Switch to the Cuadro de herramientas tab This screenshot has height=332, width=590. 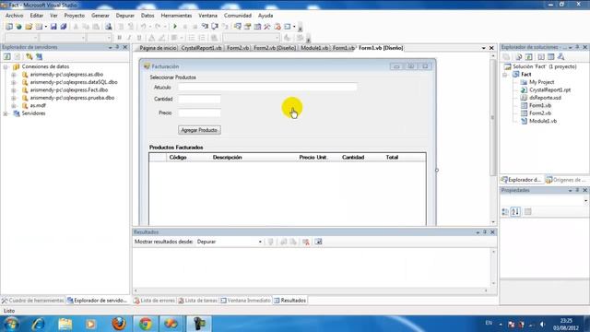click(x=33, y=301)
